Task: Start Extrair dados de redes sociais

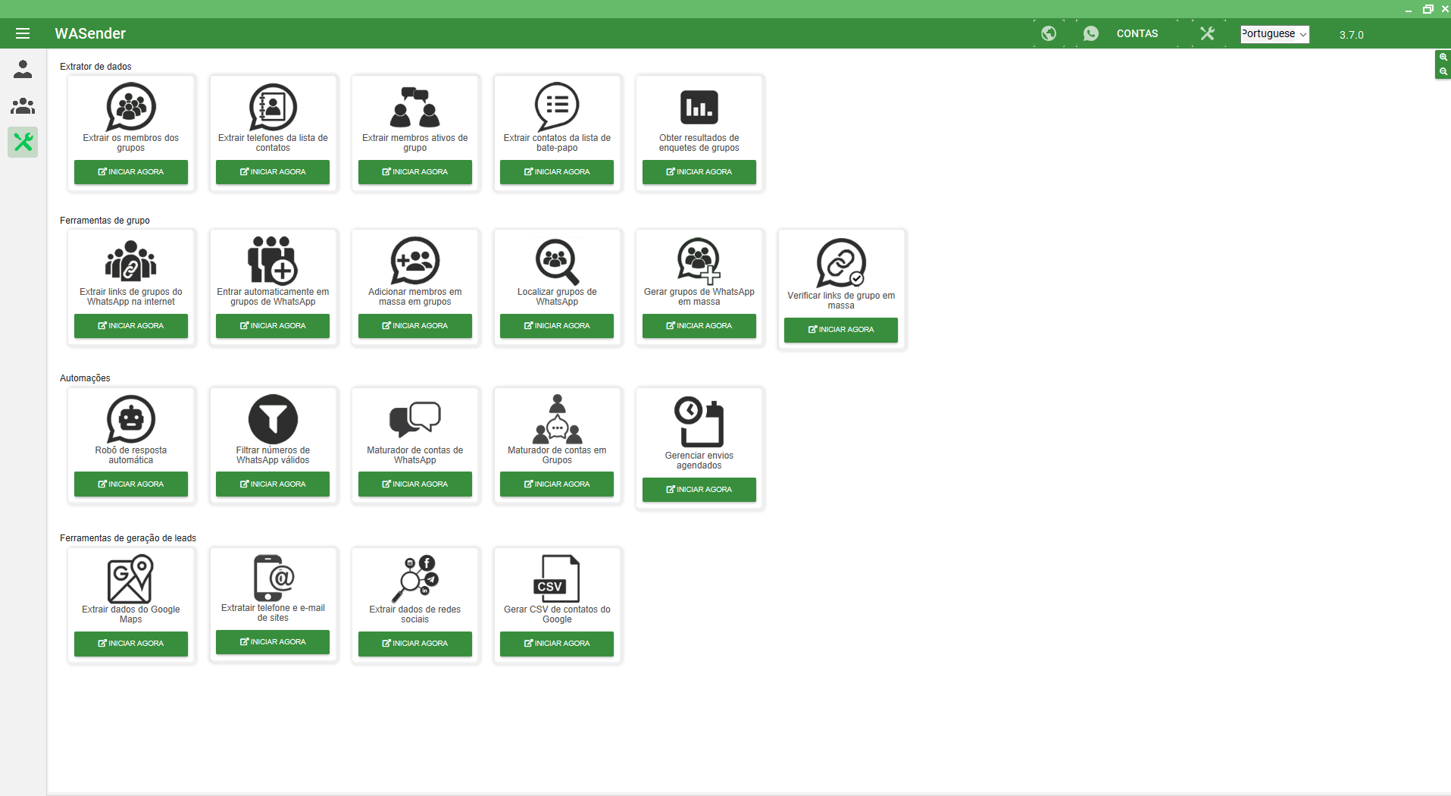Action: 415,644
